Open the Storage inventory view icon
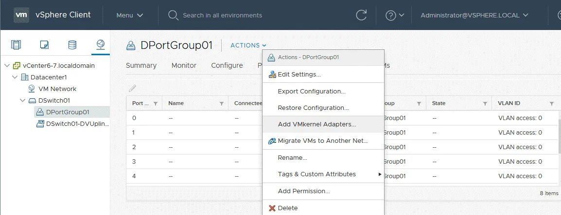Image resolution: width=561 pixels, height=215 pixels. point(72,45)
